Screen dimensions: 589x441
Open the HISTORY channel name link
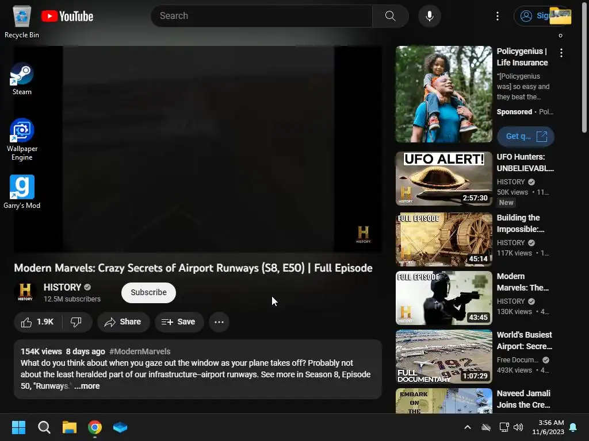62,287
